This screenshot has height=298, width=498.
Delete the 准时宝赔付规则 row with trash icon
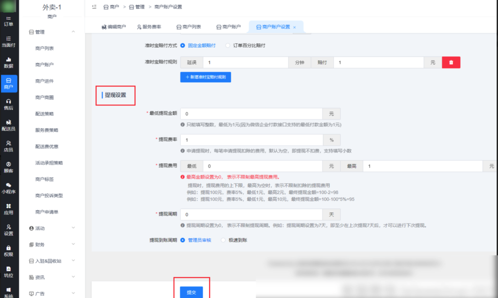451,63
